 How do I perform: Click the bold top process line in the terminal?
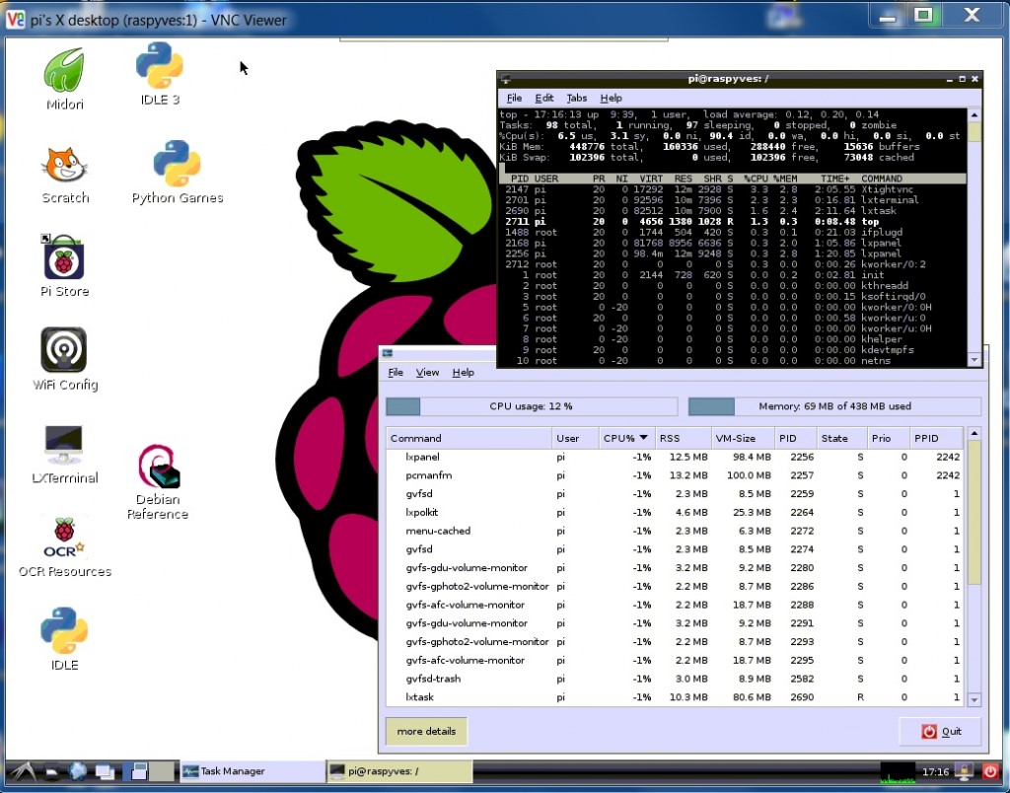(x=692, y=222)
